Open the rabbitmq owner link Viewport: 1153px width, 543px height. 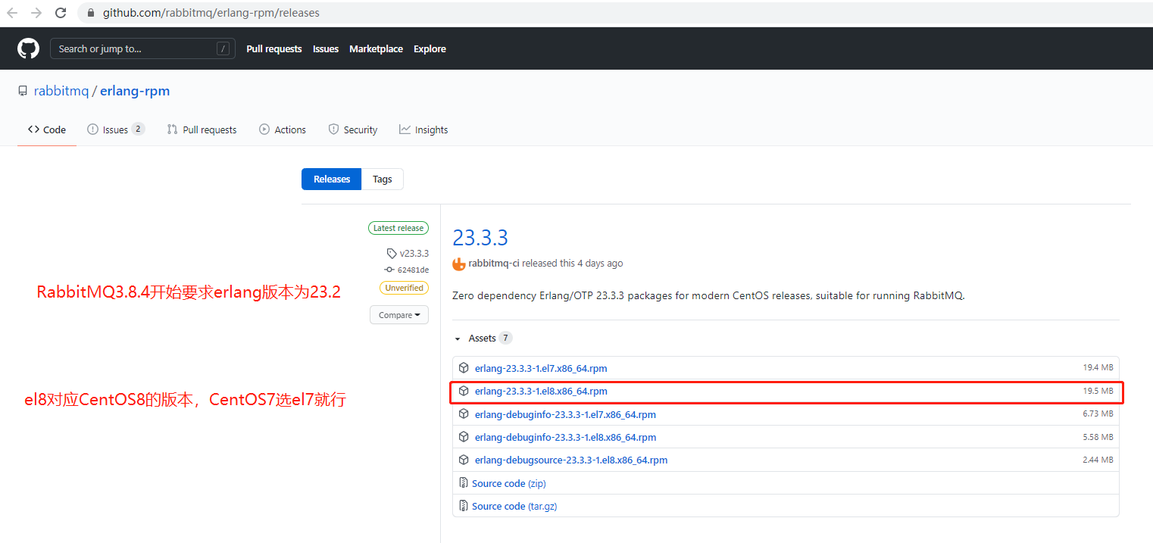tap(61, 91)
